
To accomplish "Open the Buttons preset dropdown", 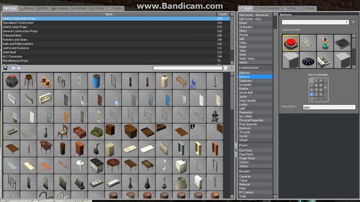I will point(315,22).
